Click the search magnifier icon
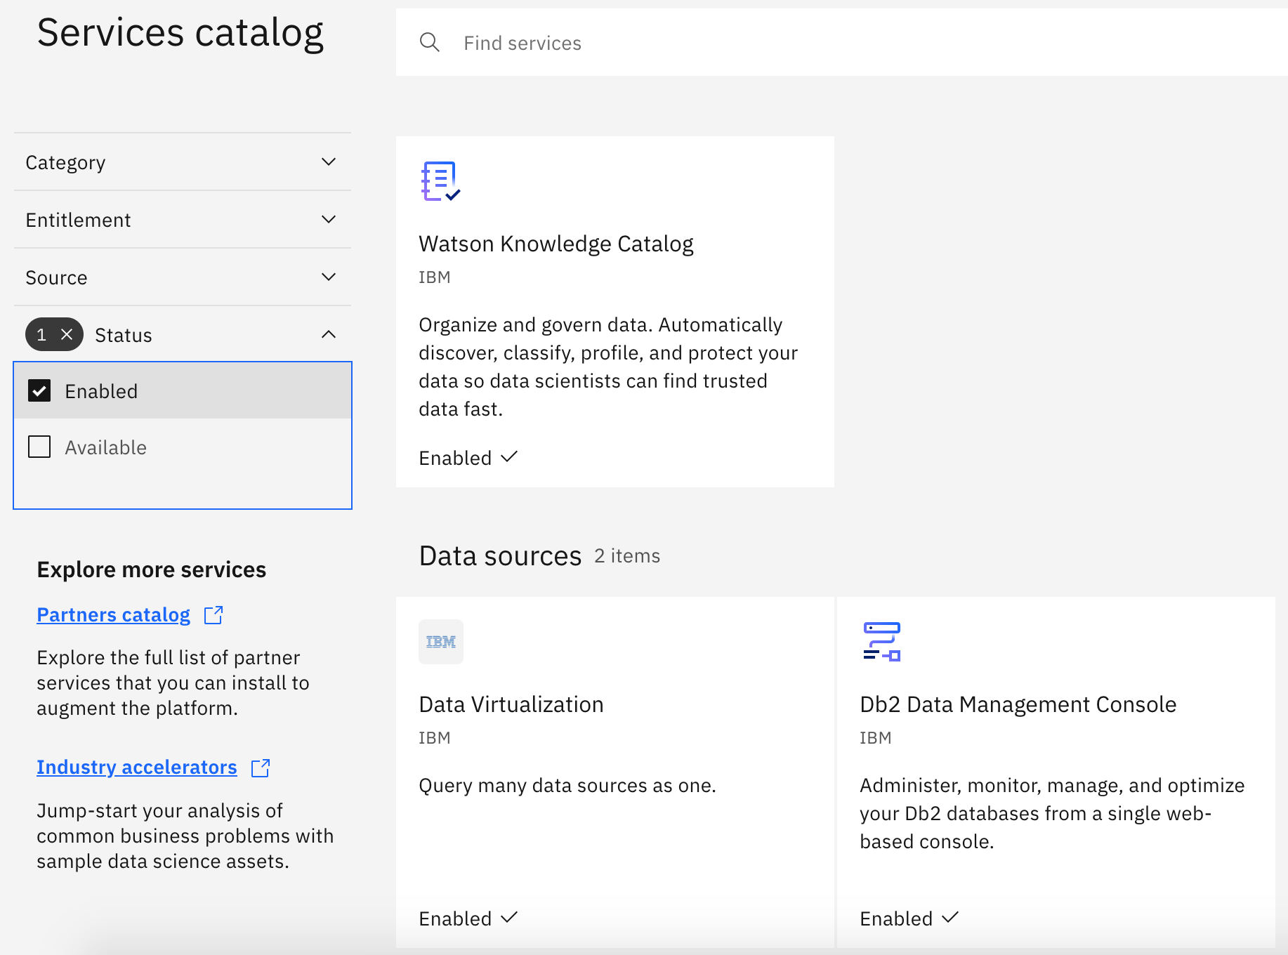Screen dimensions: 1288x955 tap(429, 43)
